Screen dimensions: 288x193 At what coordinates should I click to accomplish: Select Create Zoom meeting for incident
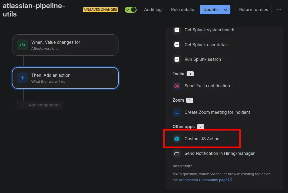point(217,112)
